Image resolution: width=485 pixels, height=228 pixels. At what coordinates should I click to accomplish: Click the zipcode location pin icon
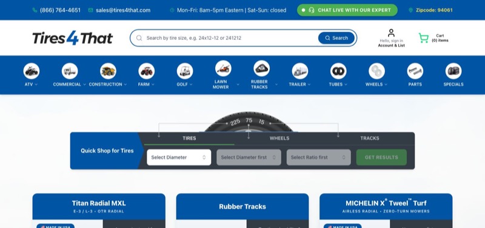410,10
